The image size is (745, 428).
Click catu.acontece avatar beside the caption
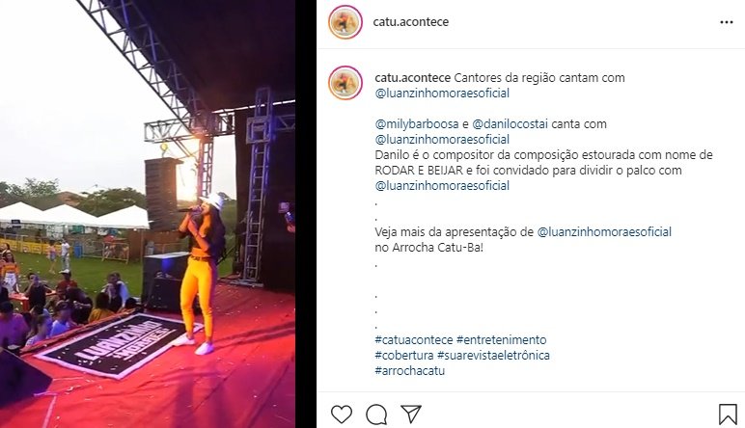click(x=345, y=83)
